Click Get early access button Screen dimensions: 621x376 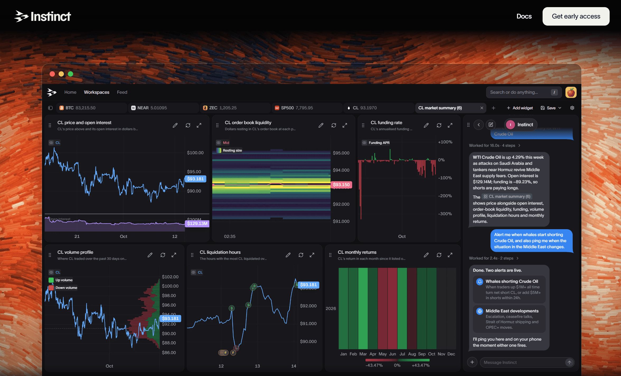(x=576, y=16)
